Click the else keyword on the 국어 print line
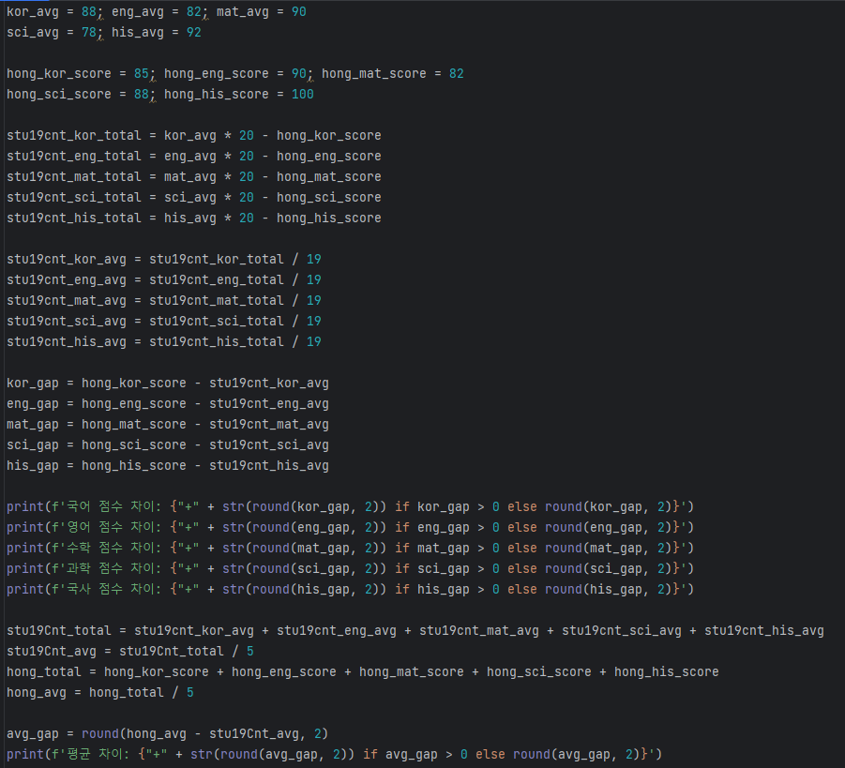This screenshot has width=845, height=768. [522, 507]
